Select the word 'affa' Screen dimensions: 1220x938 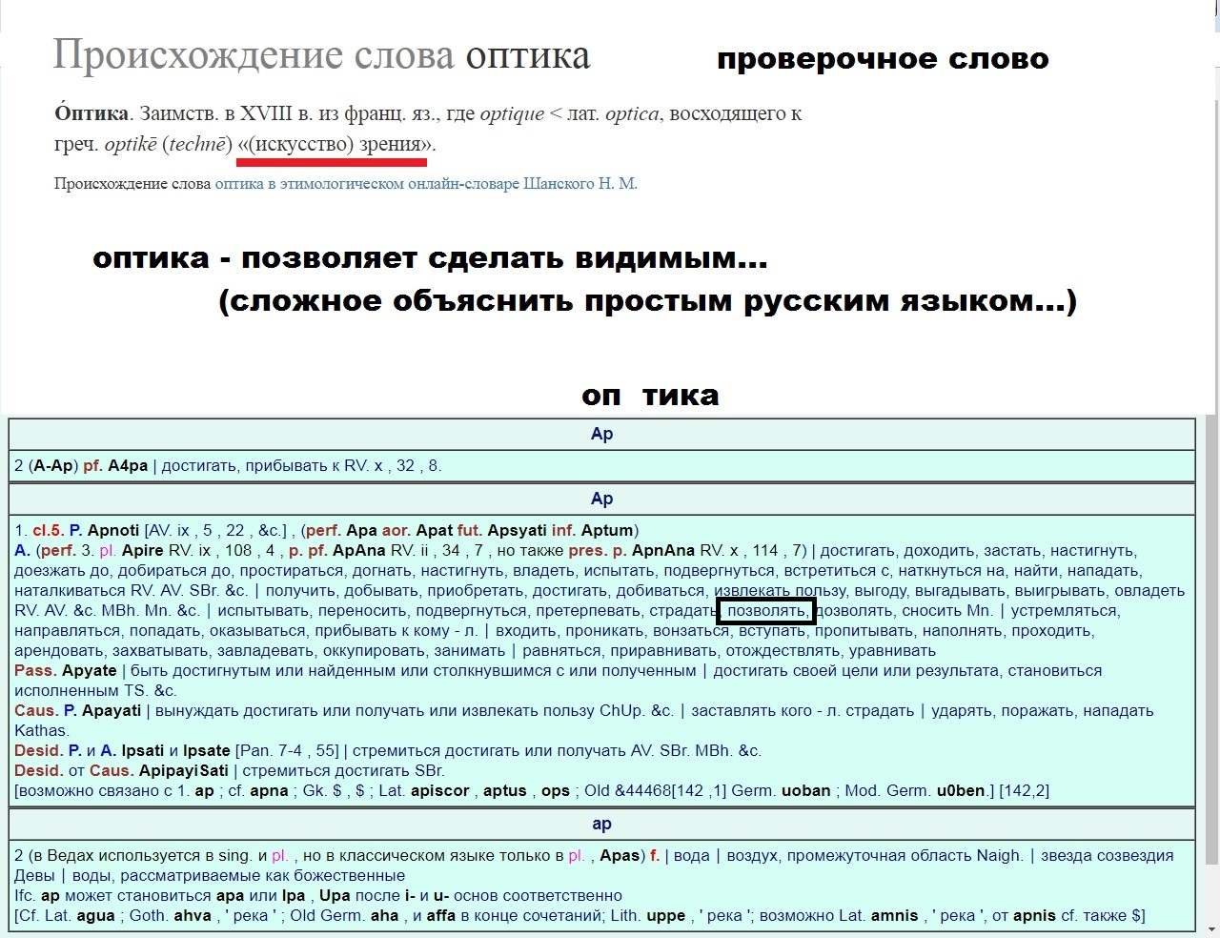pyautogui.click(x=440, y=916)
